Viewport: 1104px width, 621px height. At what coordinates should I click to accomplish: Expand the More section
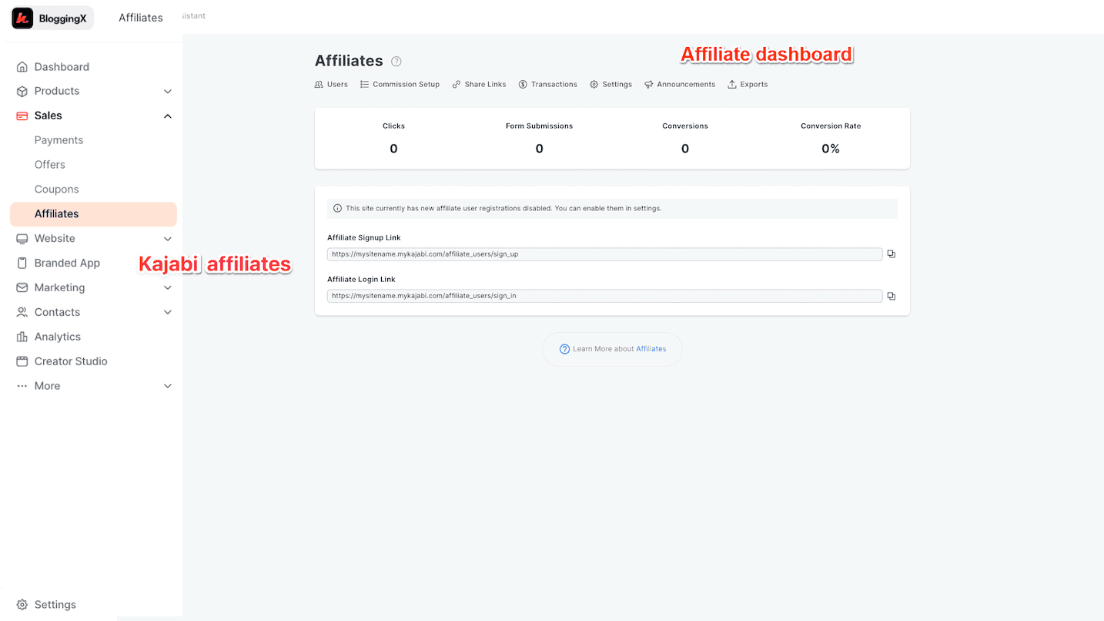click(x=168, y=385)
